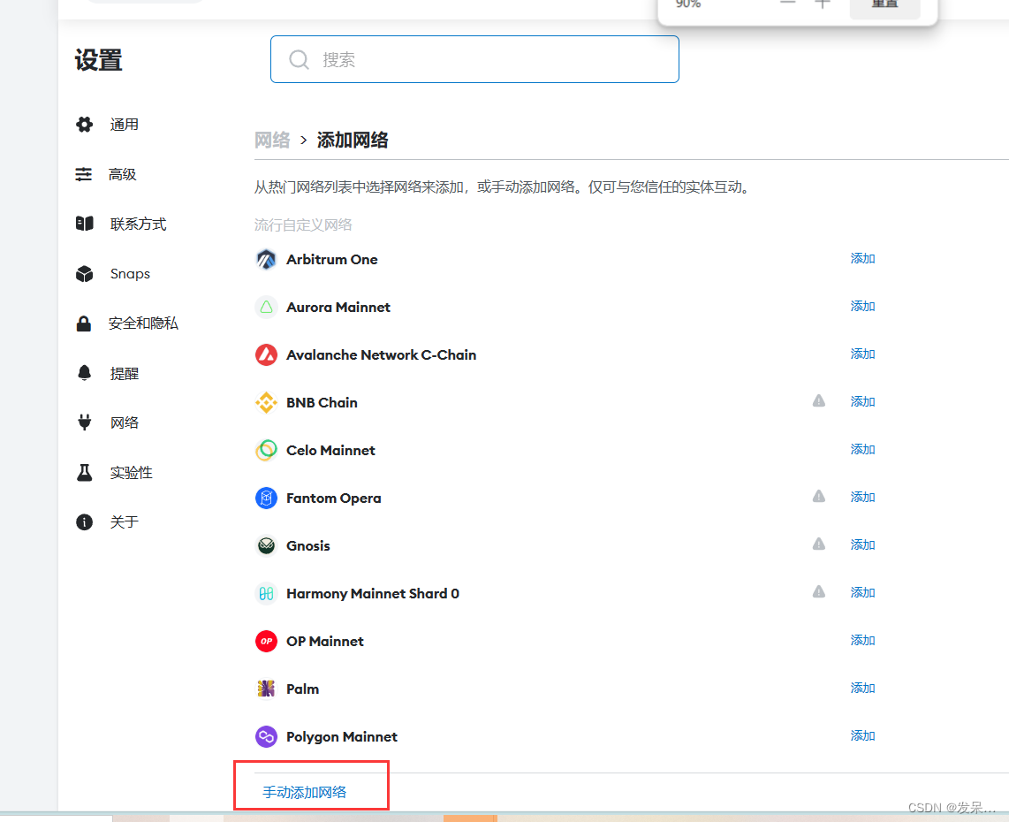Viewport: 1009px width, 822px height.
Task: Click the Polygon Mainnet network name
Action: pyautogui.click(x=342, y=736)
